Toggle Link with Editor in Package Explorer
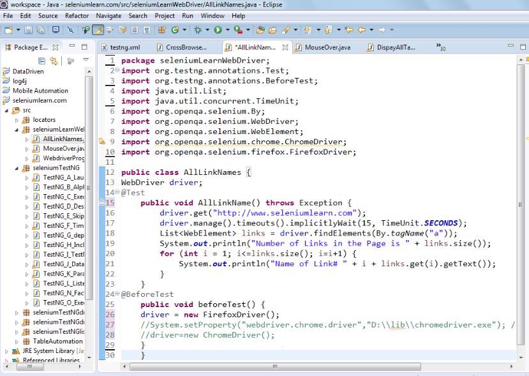This screenshot has width=529, height=376. [x=54, y=59]
